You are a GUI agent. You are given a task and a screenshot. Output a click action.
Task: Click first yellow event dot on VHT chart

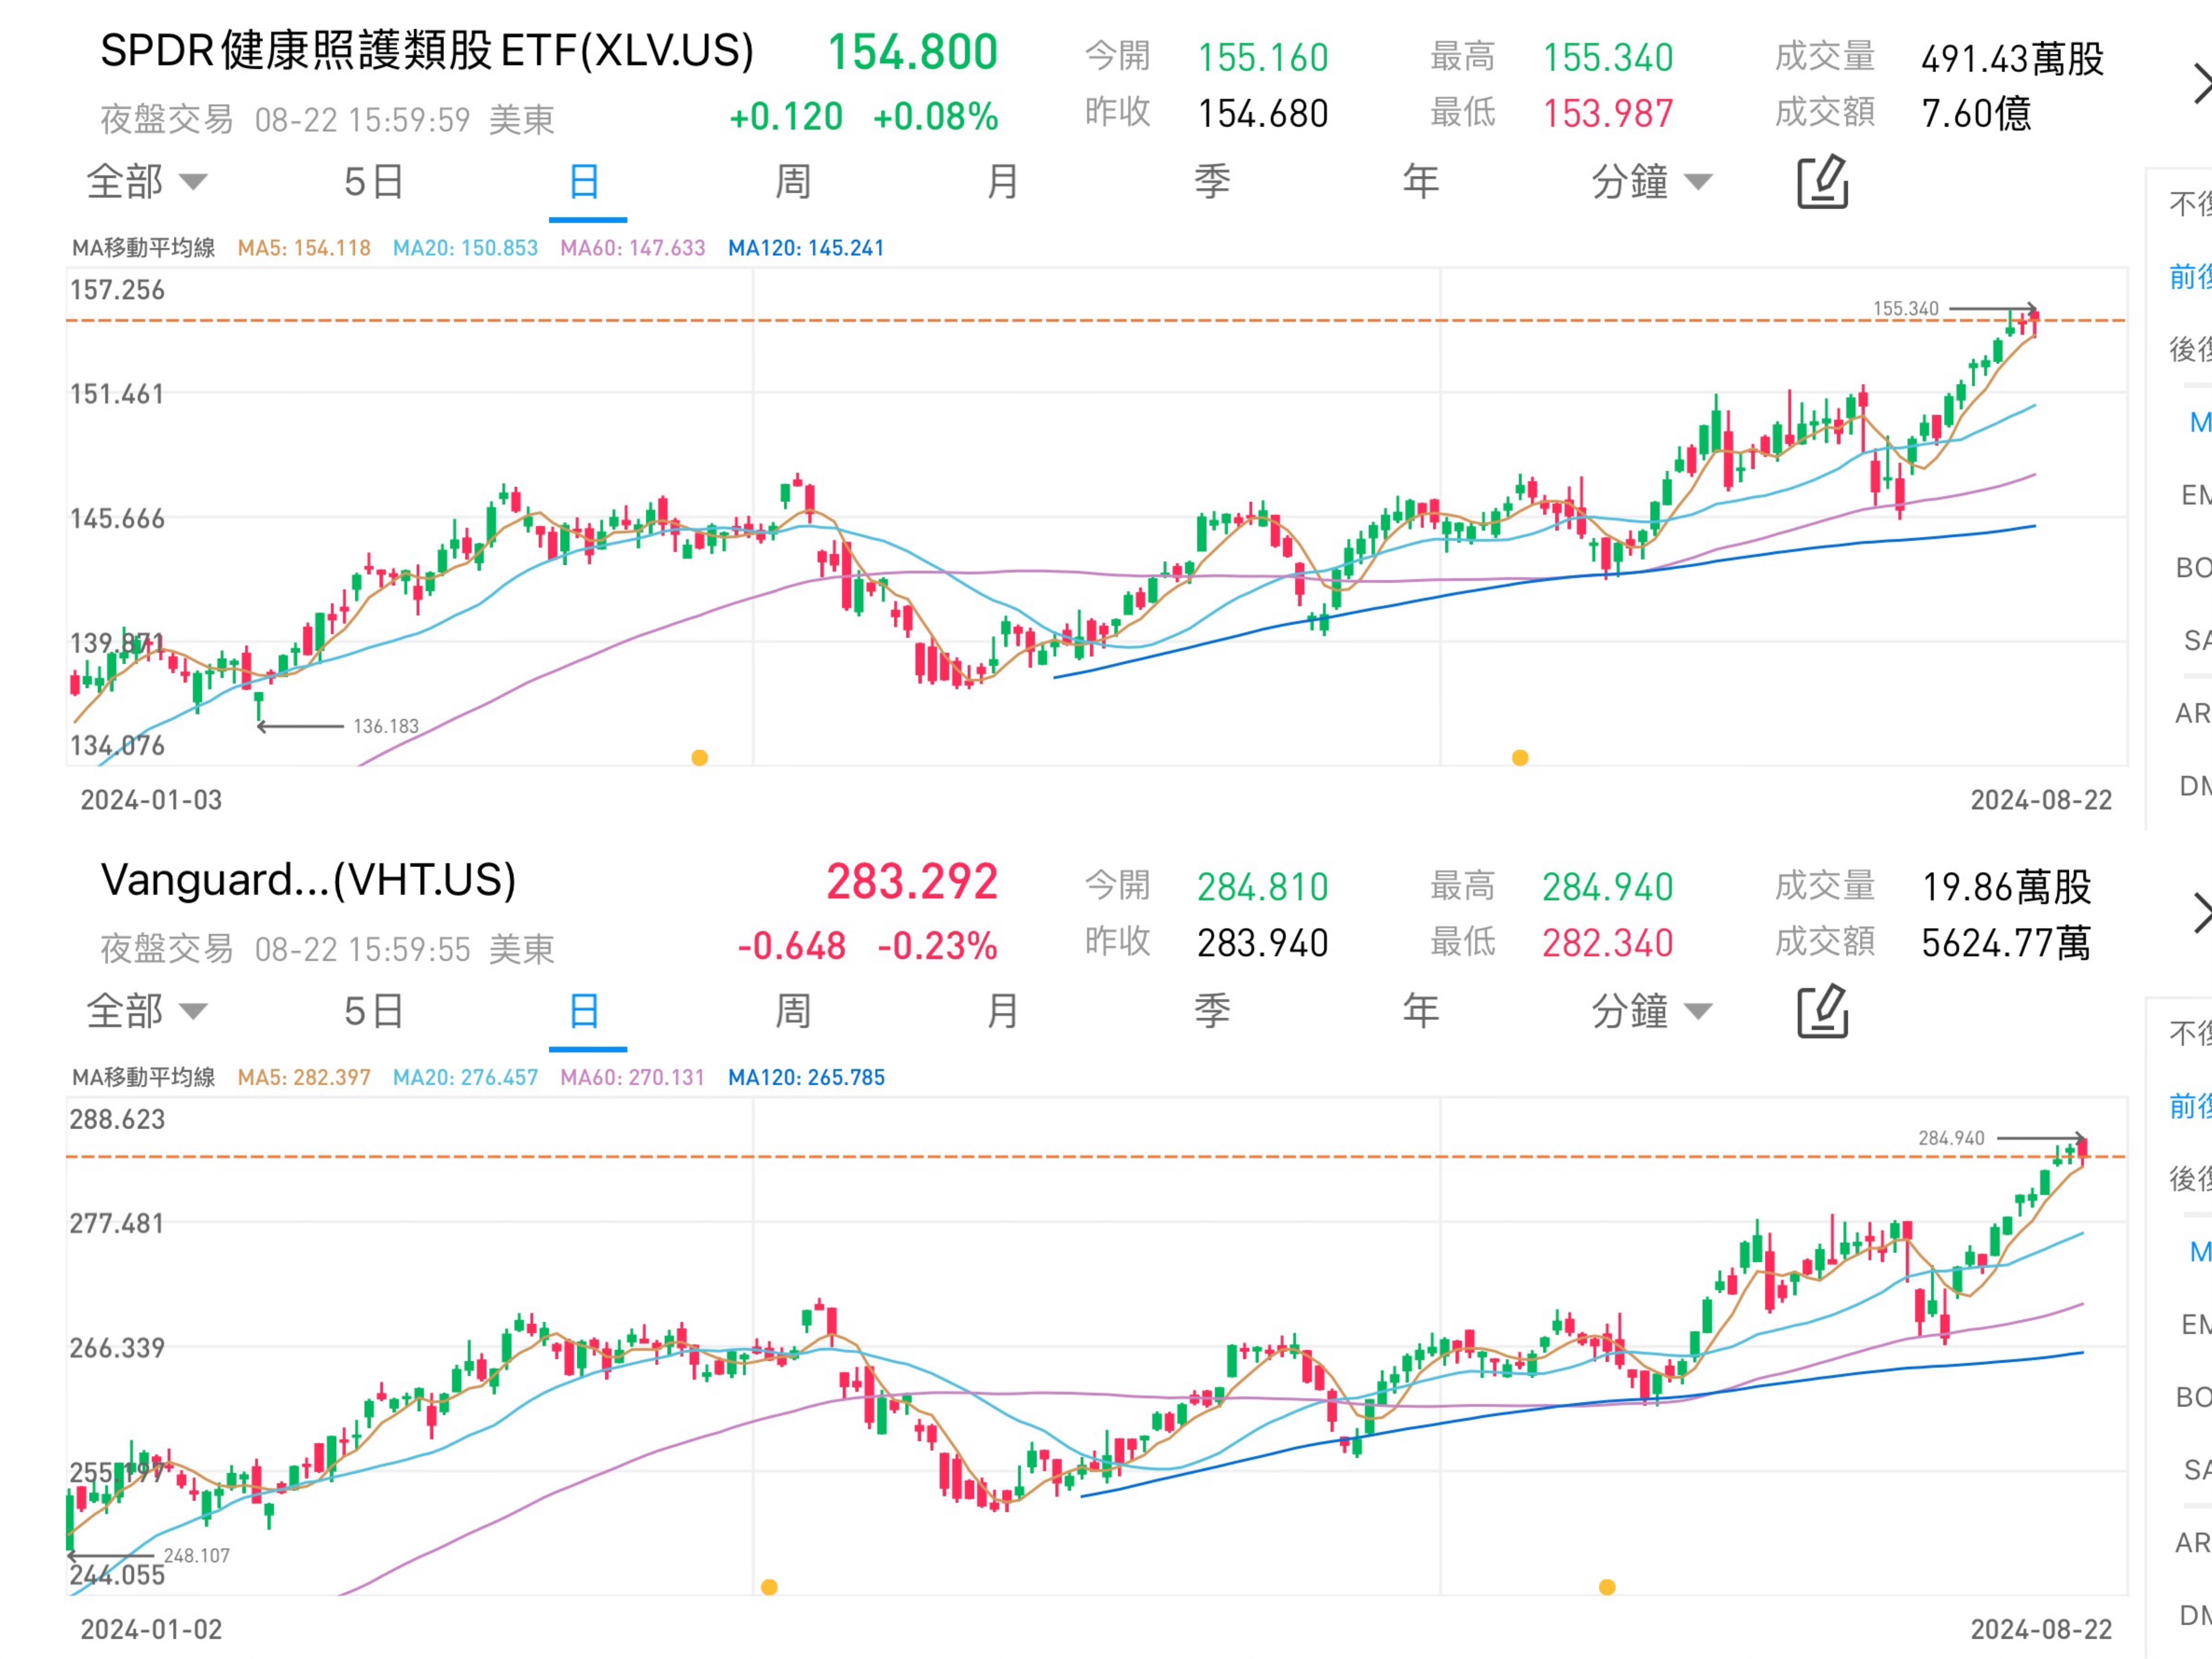pos(769,1587)
